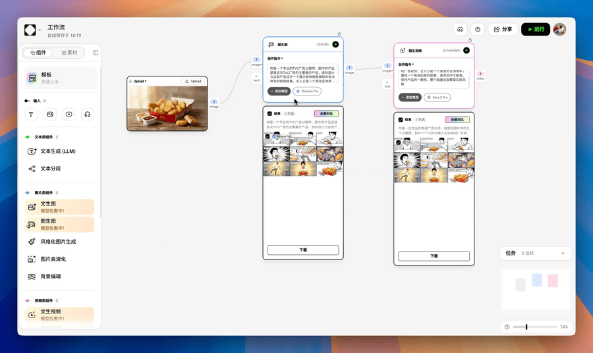
Task: Add an image input component
Action: 49,114
